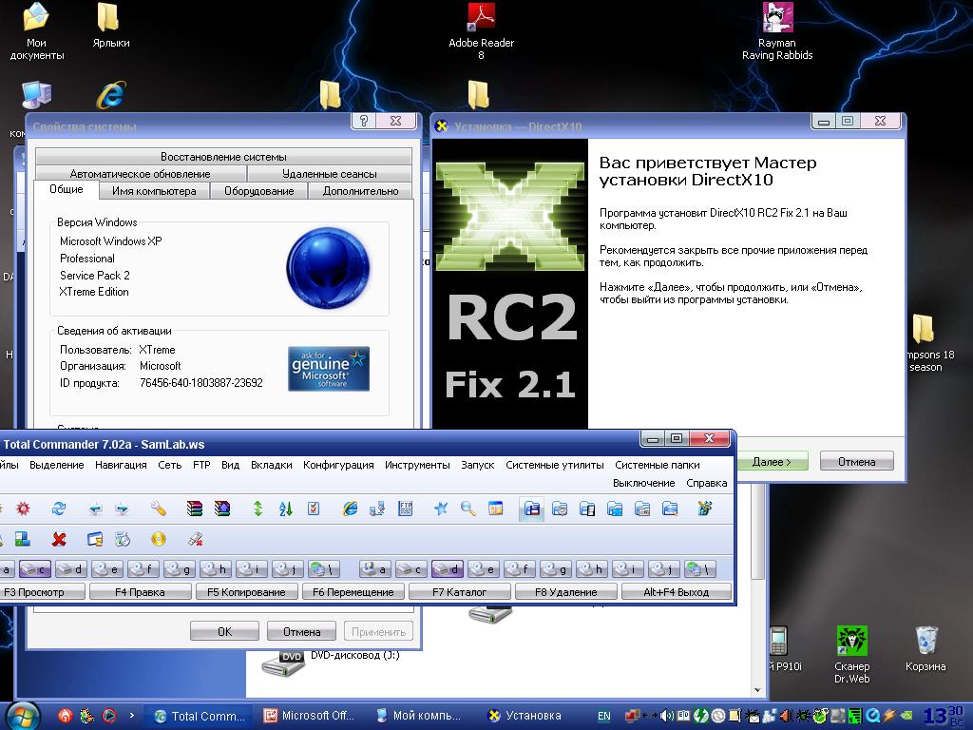Click Отмена button in DirectX10 installer

pos(856,461)
